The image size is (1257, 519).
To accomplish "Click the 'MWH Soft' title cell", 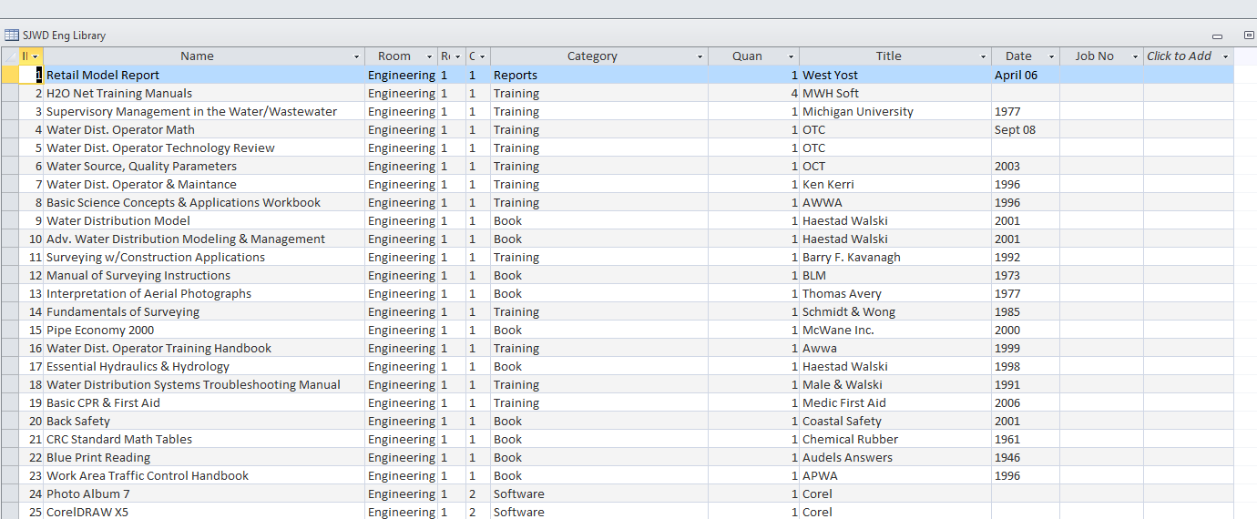I will 895,93.
